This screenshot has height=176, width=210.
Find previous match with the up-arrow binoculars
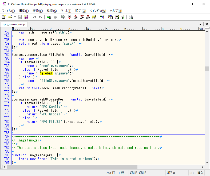point(76,17)
